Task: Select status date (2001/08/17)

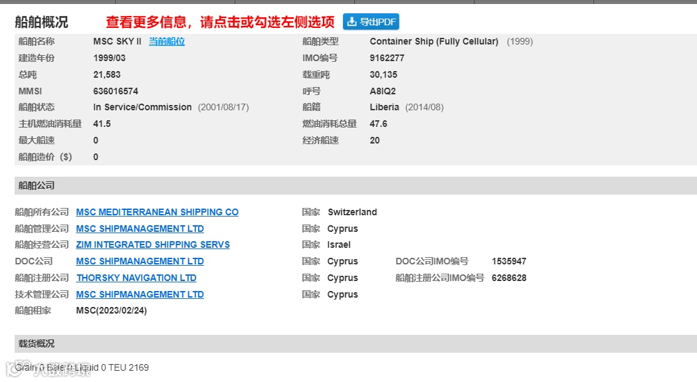Action: (224, 107)
